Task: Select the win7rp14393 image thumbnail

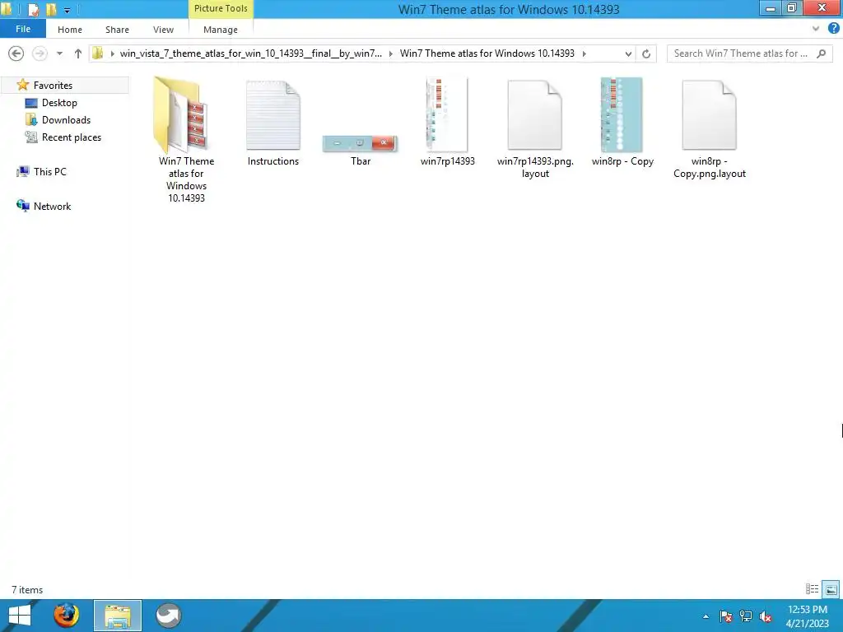Action: click(x=447, y=114)
